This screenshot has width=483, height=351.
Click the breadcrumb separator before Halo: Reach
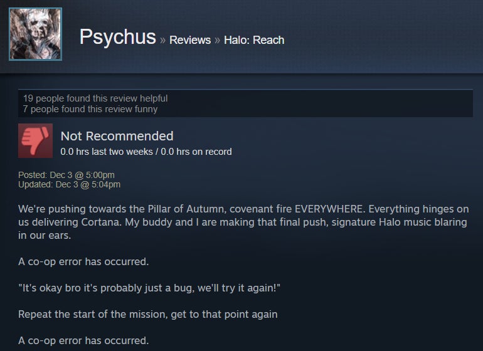(x=218, y=40)
